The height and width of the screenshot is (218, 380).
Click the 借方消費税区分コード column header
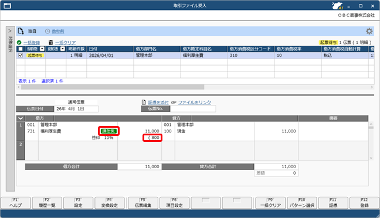(x=251, y=49)
